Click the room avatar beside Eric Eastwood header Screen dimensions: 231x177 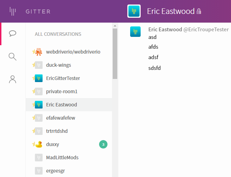(134, 11)
